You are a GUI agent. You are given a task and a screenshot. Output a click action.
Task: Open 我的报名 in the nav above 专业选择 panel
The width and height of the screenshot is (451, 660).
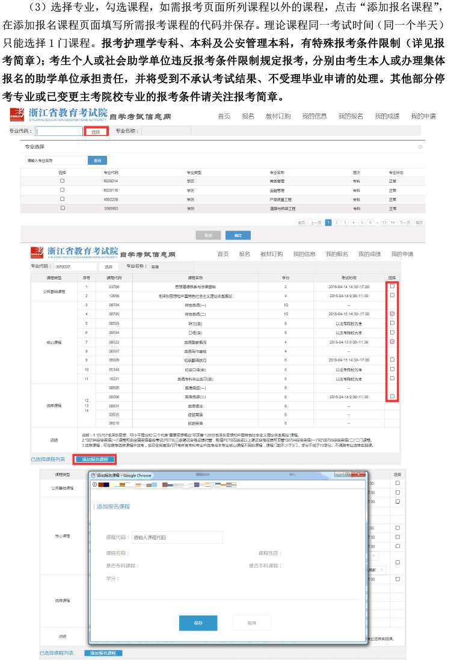[351, 116]
